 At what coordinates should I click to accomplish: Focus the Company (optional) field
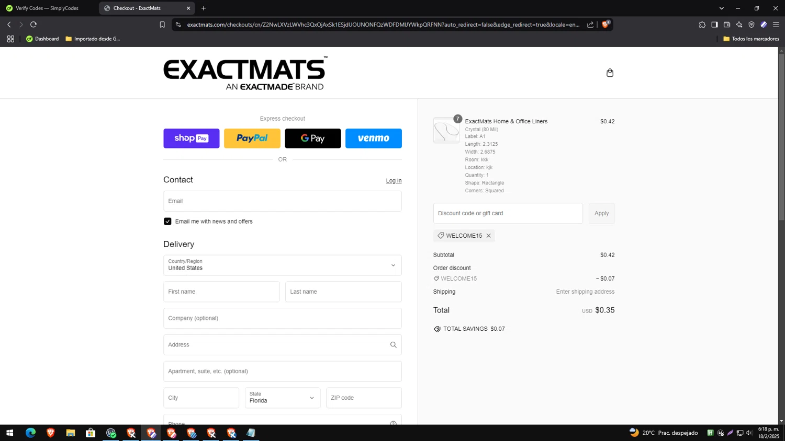[x=283, y=318]
